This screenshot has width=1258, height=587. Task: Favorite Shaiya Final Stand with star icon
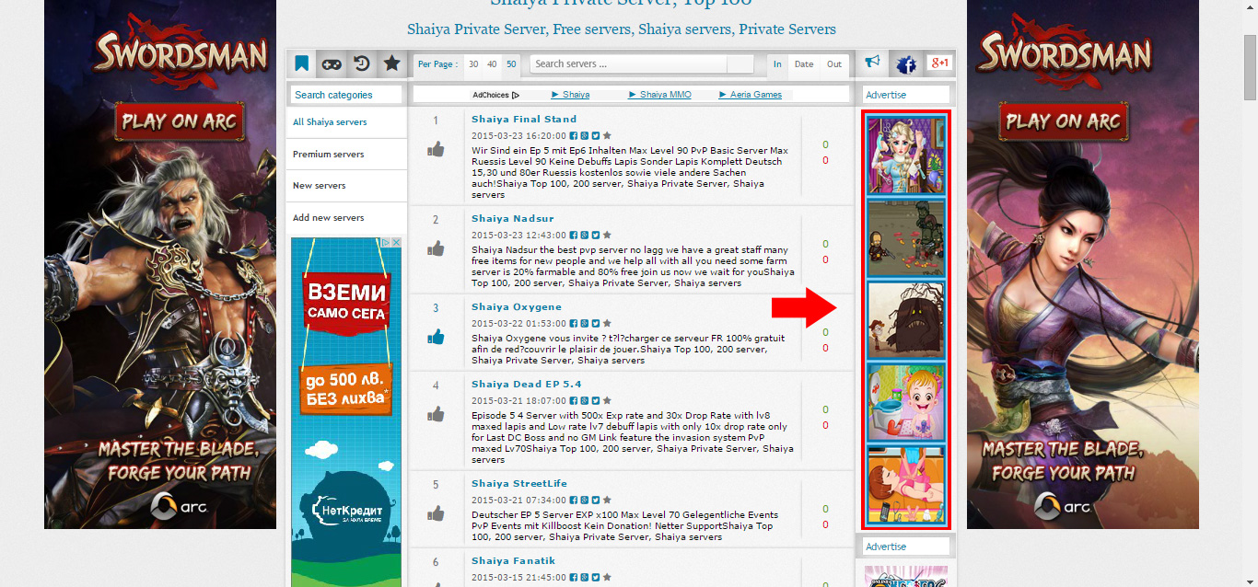point(607,135)
